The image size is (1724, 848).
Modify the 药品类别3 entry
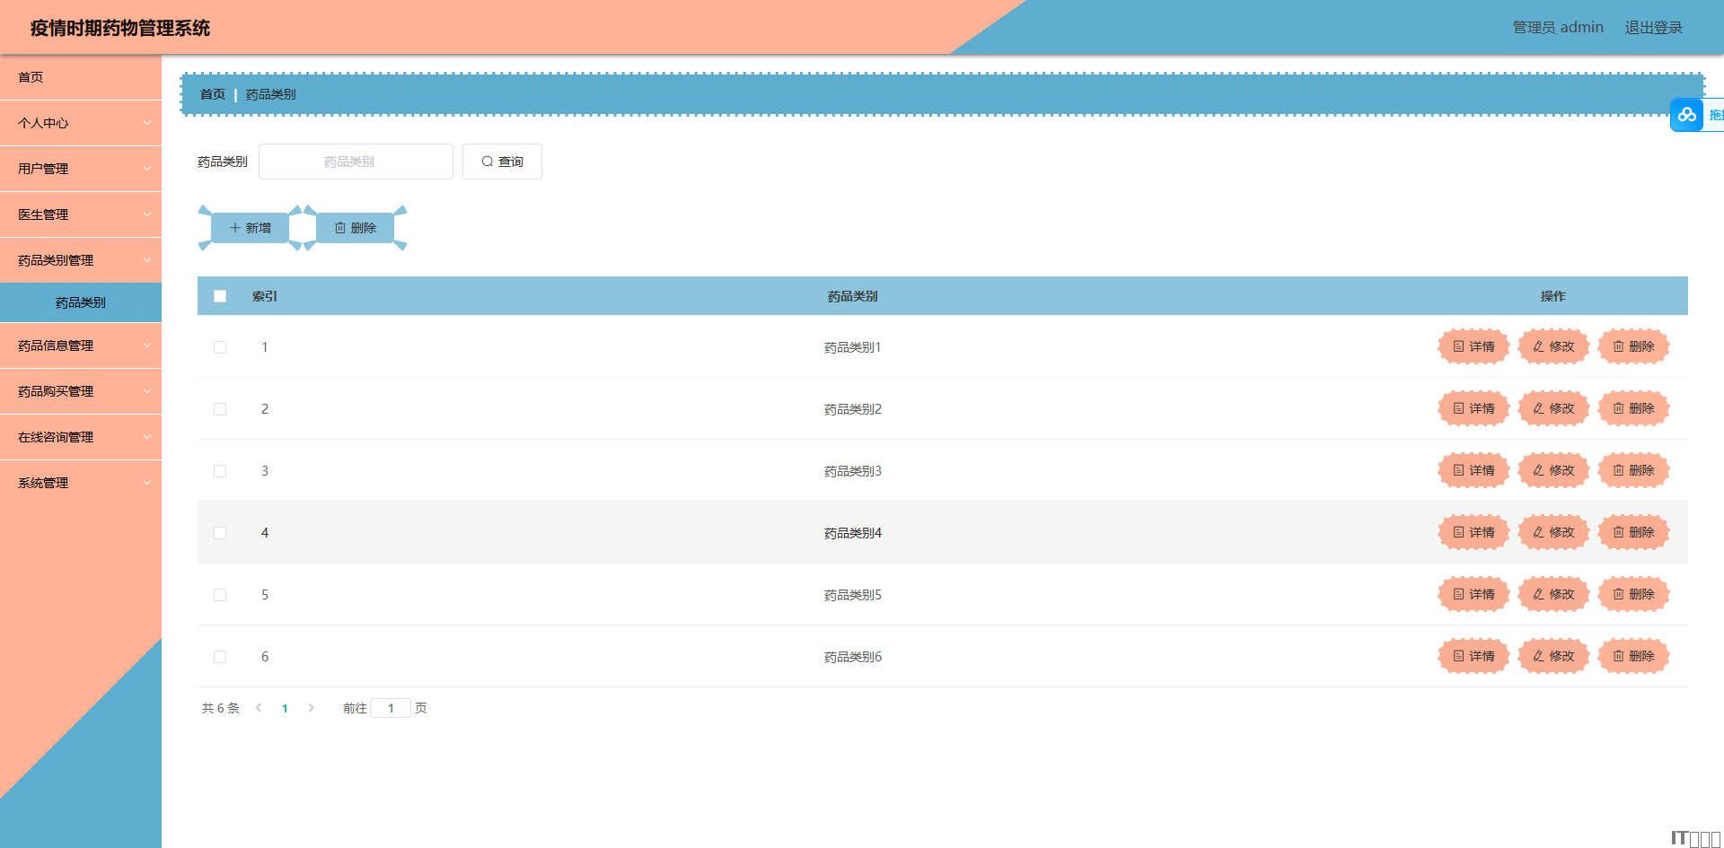[1553, 470]
